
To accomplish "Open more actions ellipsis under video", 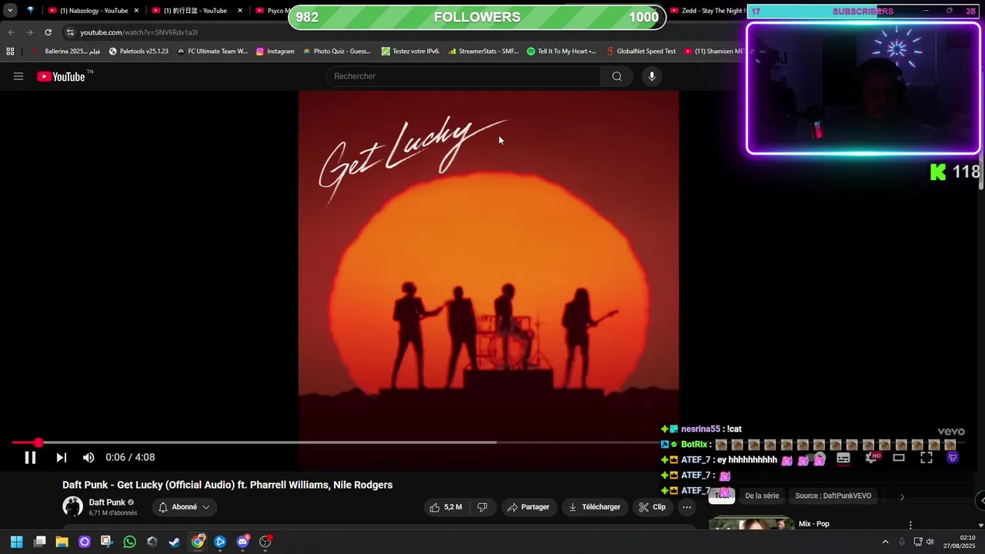I will tap(686, 507).
